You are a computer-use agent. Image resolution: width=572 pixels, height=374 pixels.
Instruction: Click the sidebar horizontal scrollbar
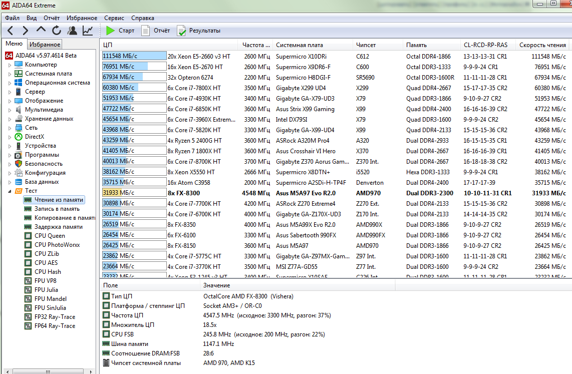[x=48, y=371]
